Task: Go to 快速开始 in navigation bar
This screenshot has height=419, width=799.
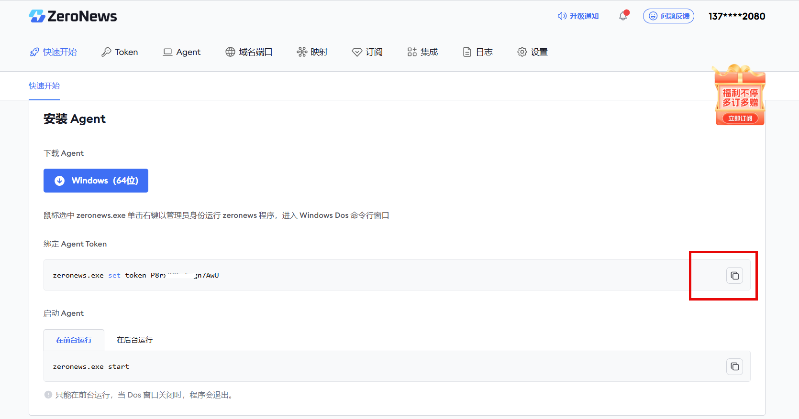Action: 53,52
